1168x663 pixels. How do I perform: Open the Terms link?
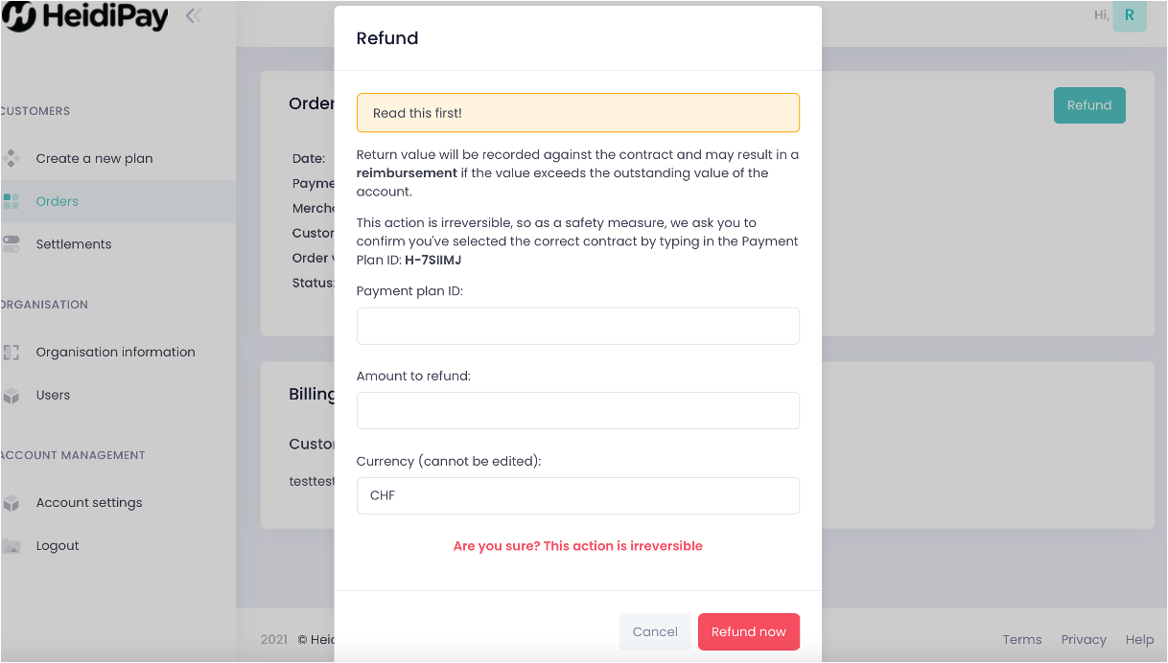coord(1022,639)
